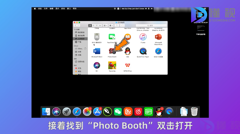Screen dimensions: 240x134
Task: Select QuickTime Player icon in Finder window
Action: [143, 51]
